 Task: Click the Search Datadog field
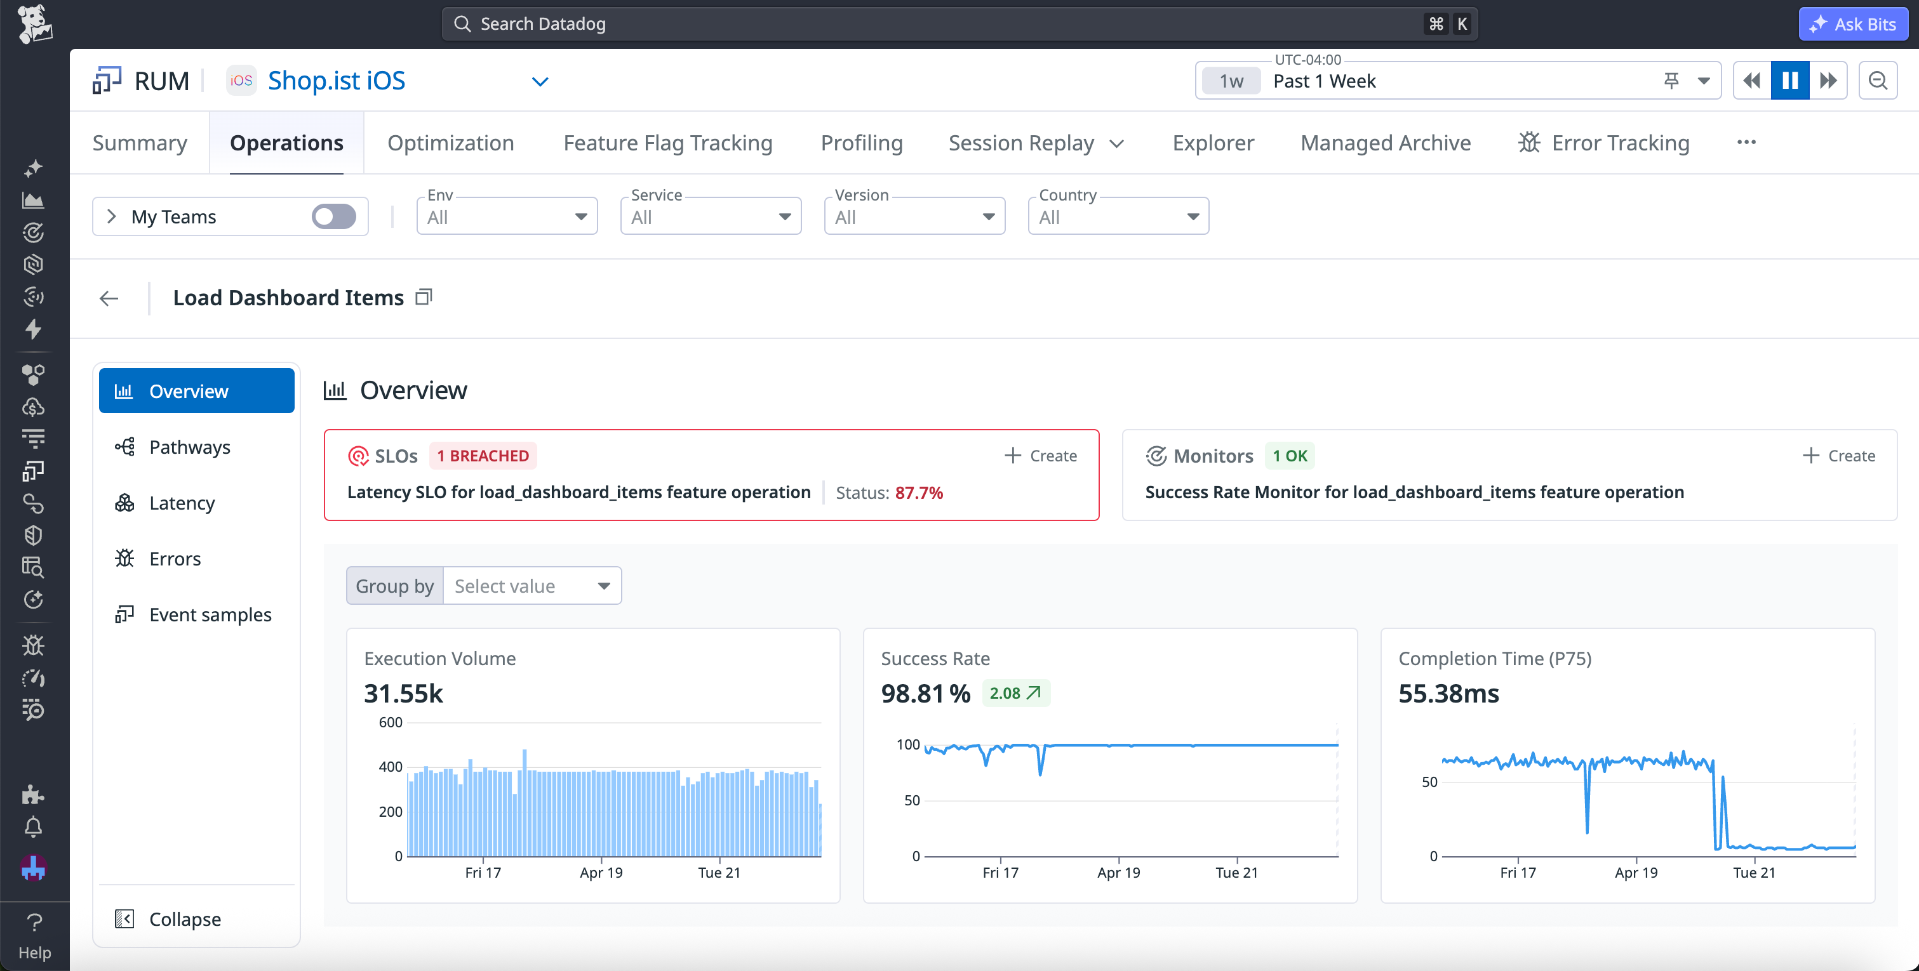959,24
